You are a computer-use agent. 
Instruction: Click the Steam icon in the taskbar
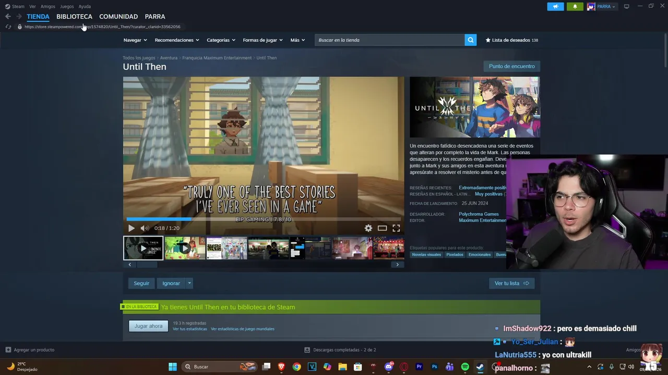pos(480,367)
